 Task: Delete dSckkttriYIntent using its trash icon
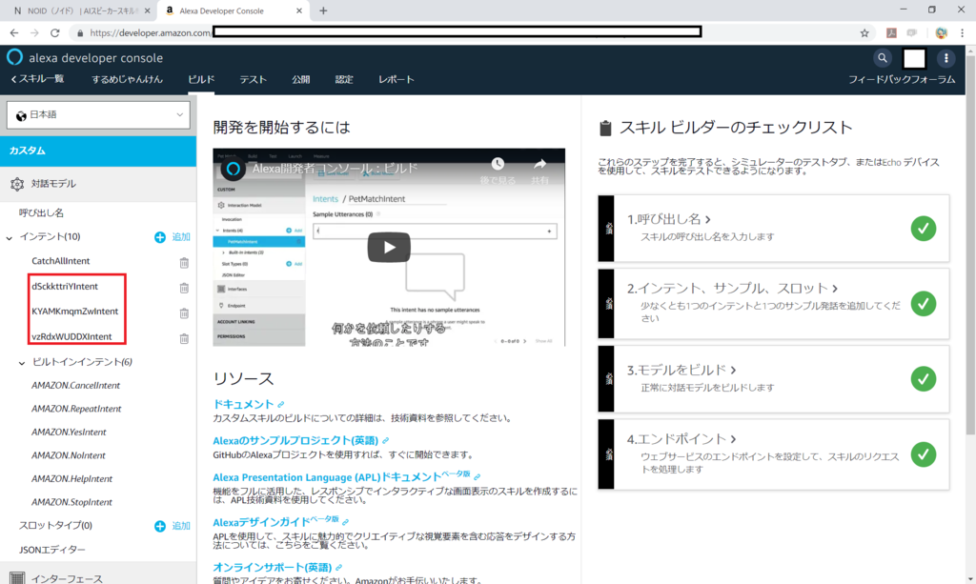click(184, 288)
